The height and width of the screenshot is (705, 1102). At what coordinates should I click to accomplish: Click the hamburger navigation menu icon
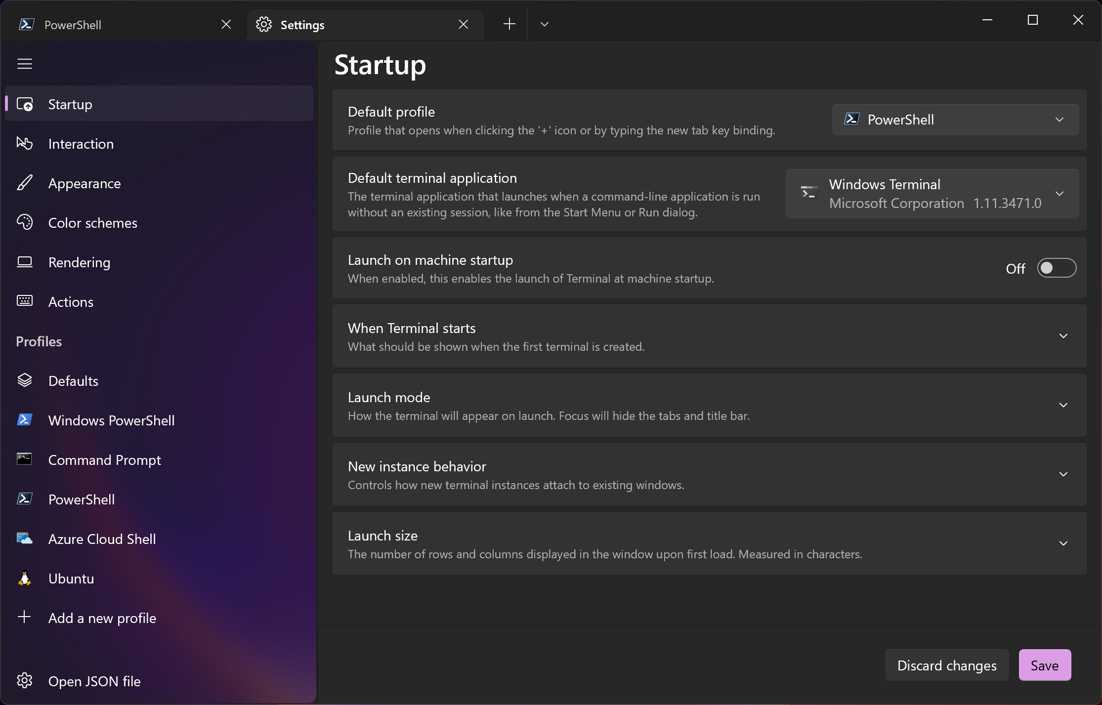pos(25,64)
